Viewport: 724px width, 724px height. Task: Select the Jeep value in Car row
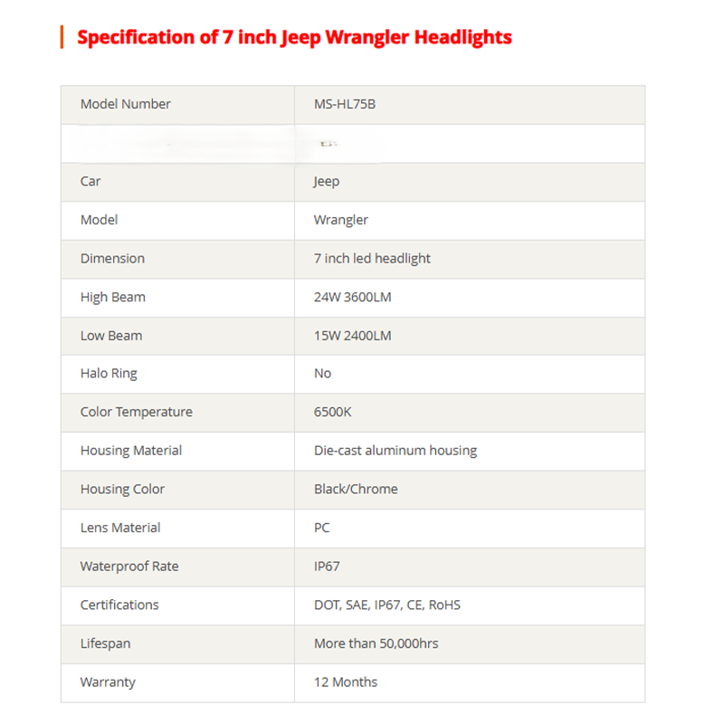327,181
